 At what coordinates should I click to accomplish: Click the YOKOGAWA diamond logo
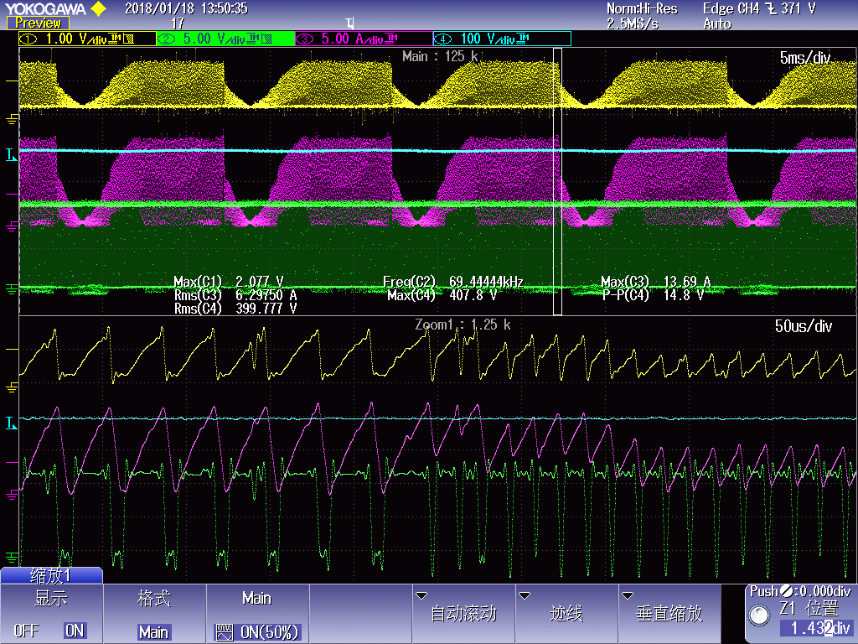pyautogui.click(x=98, y=9)
